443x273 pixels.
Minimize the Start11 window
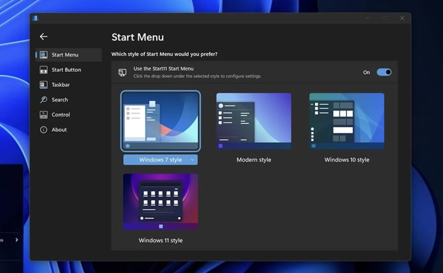pyautogui.click(x=368, y=18)
